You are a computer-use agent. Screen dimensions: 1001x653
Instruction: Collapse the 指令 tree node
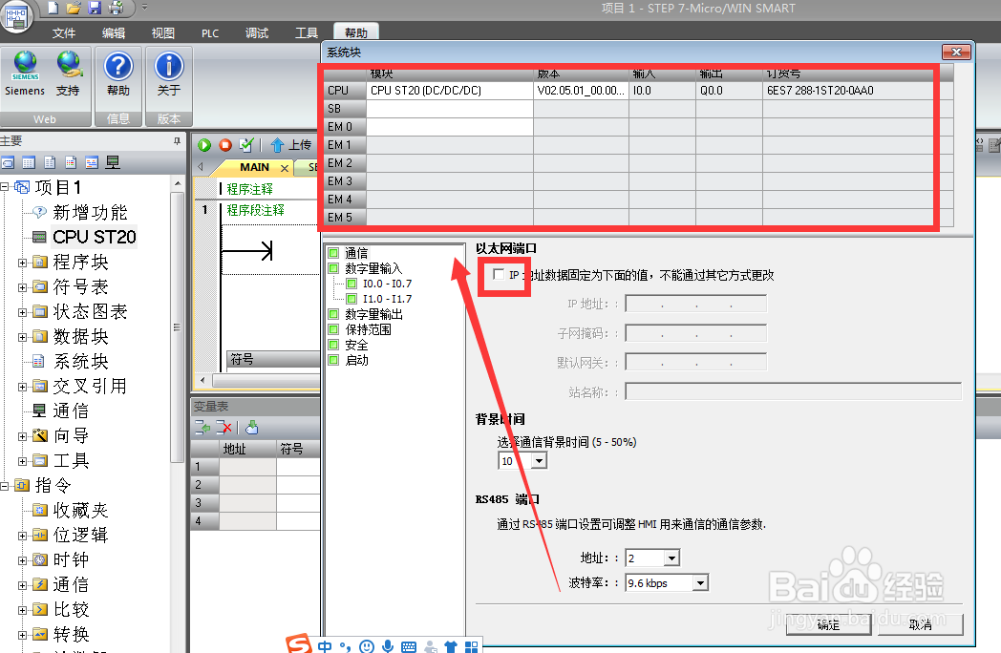click(5, 486)
